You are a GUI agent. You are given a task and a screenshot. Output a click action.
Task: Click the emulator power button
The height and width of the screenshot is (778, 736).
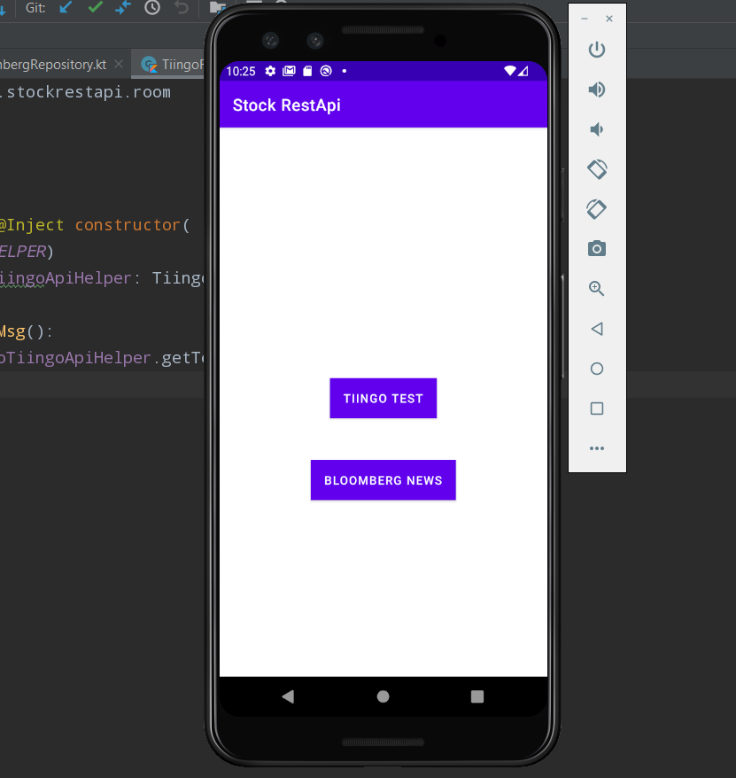(597, 49)
